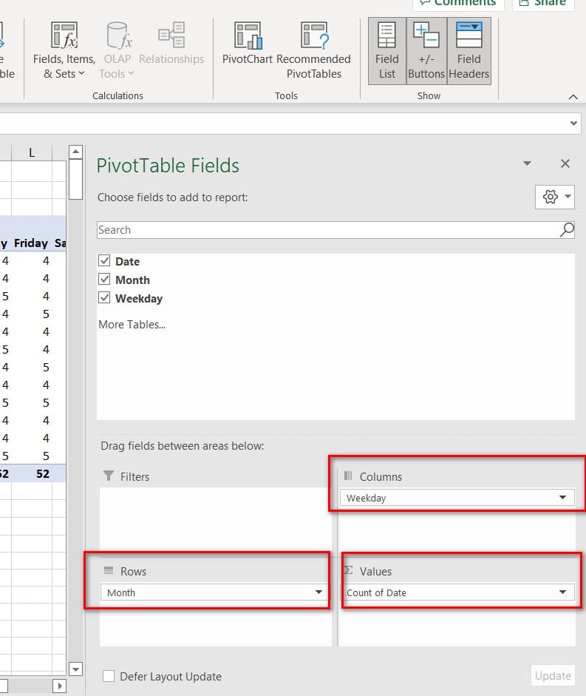This screenshot has height=696, width=586.
Task: Click the vertical scrollbar thumb
Action: (x=76, y=179)
